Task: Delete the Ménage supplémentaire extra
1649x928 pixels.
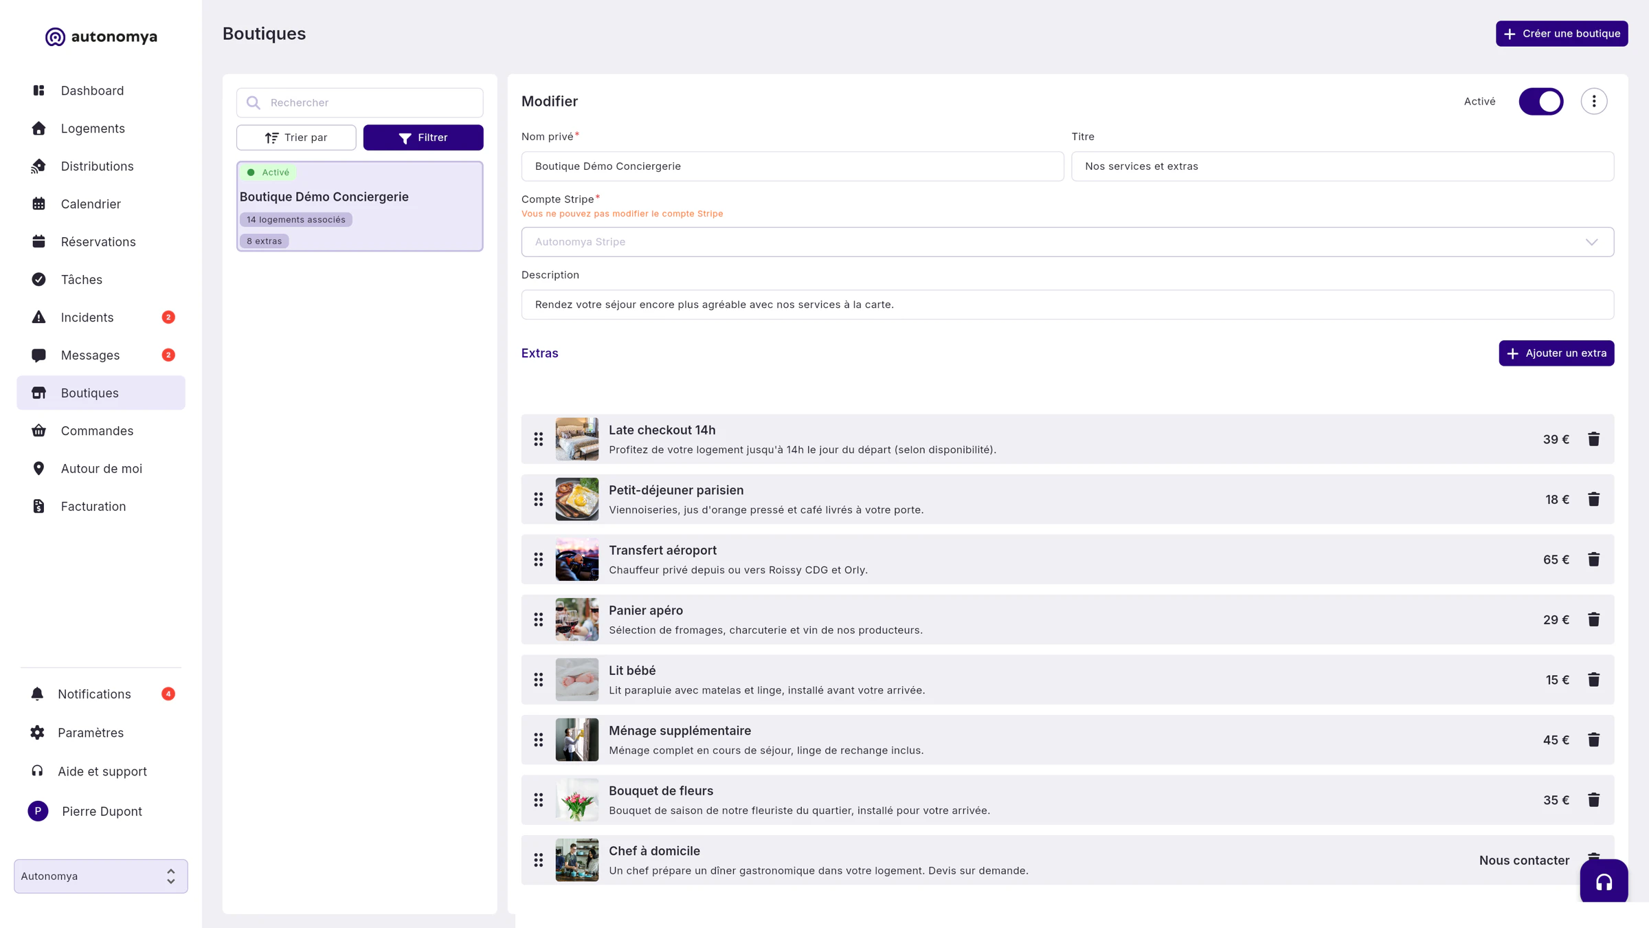Action: 1593,740
